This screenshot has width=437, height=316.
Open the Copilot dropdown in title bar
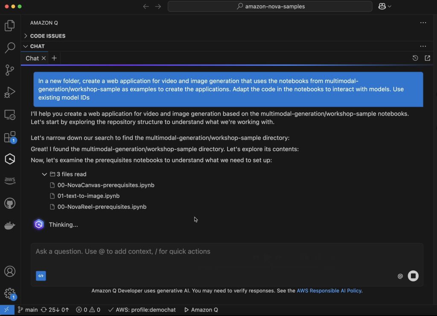pos(385,6)
